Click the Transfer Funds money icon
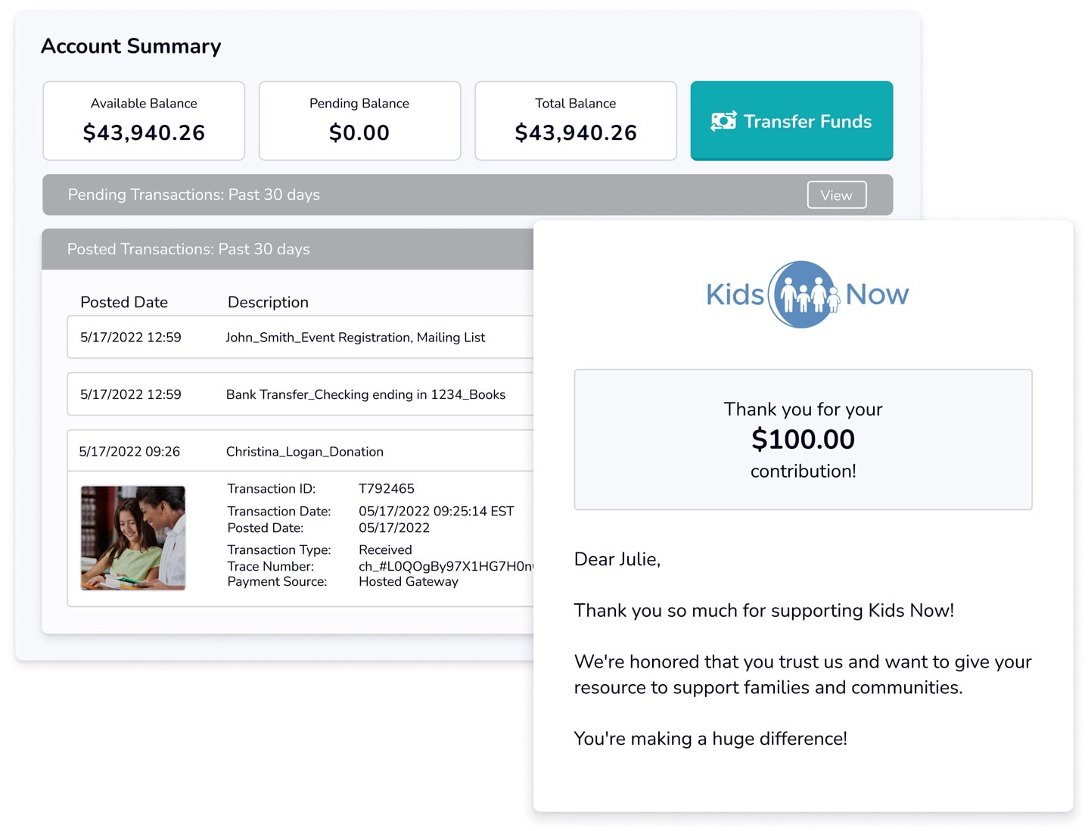1088x831 pixels. 723,121
